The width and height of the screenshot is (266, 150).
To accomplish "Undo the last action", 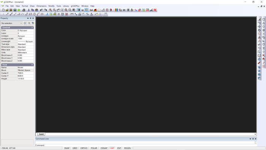I will point(41,10).
